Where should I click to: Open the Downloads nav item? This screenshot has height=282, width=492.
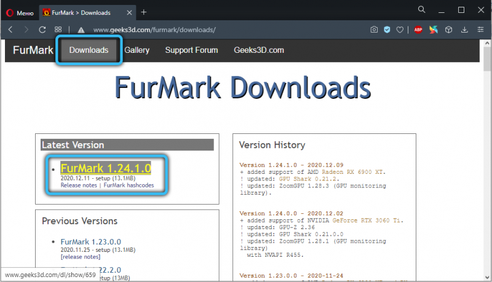click(89, 50)
